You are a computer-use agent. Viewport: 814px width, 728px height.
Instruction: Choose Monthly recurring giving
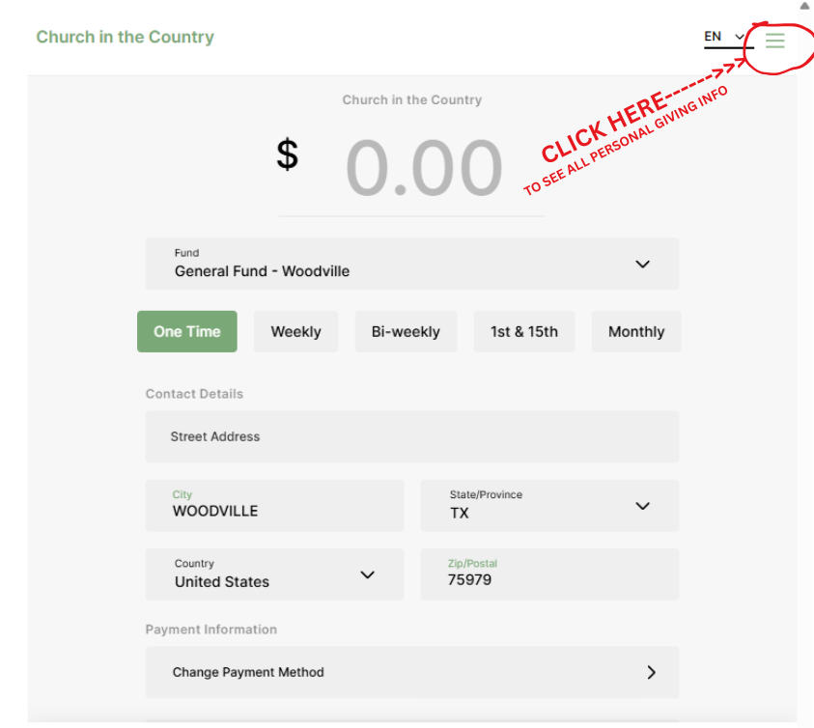pos(635,331)
